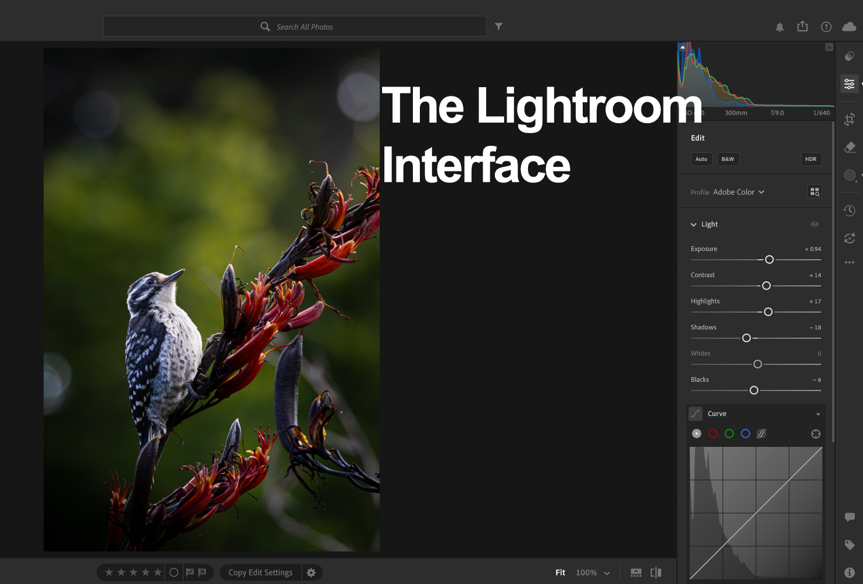Rate the photo one star
This screenshot has width=863, height=584.
(109, 572)
